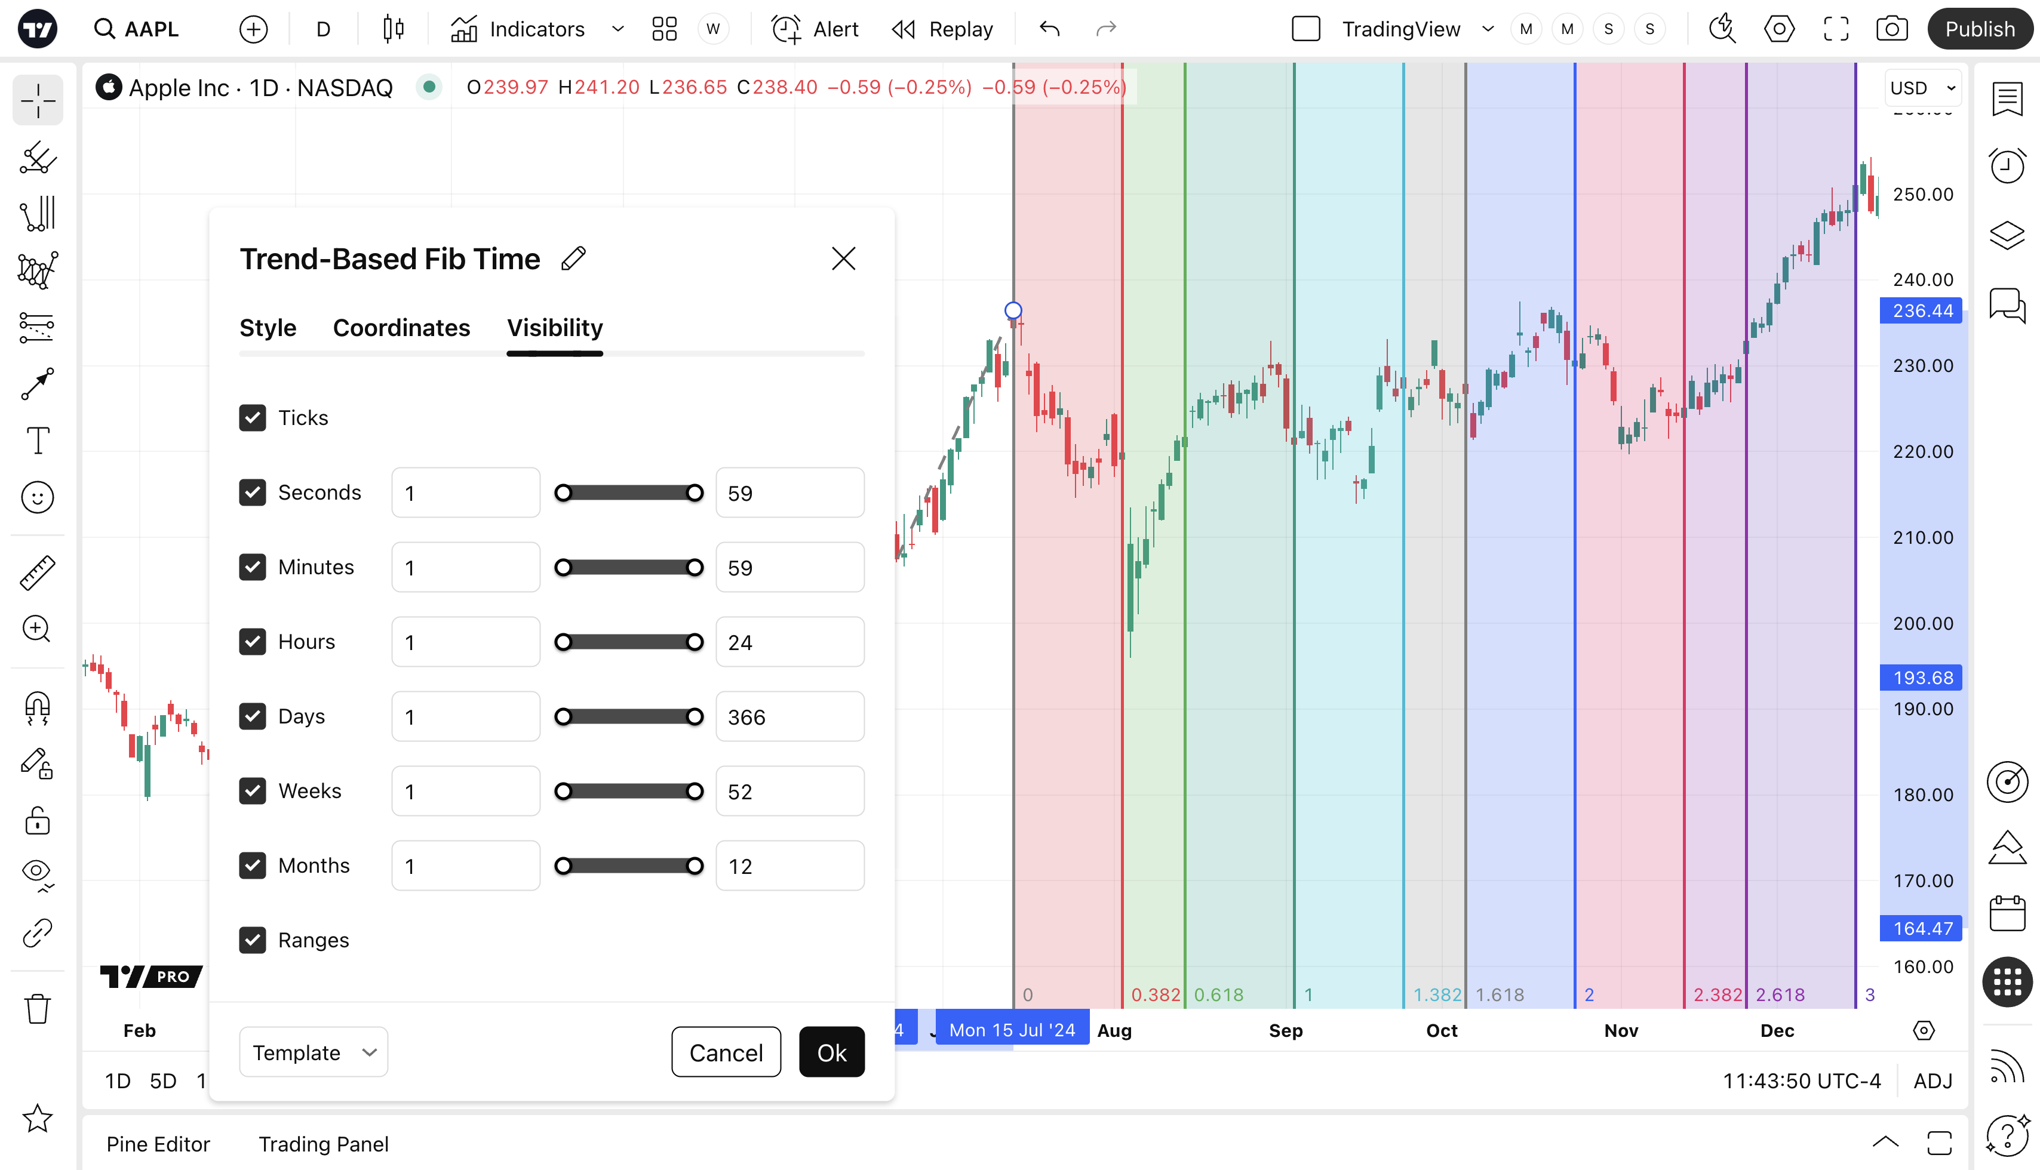
Task: Click the Days range slider right handle
Action: click(x=695, y=717)
